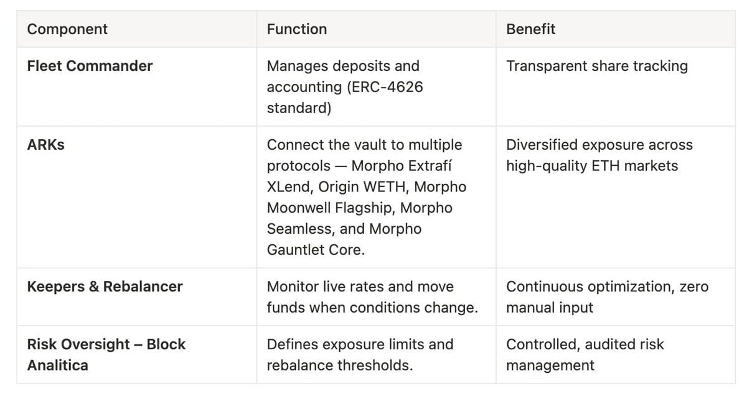Screen dimensions: 747x394
Task: Click the Function column header
Action: (x=296, y=29)
